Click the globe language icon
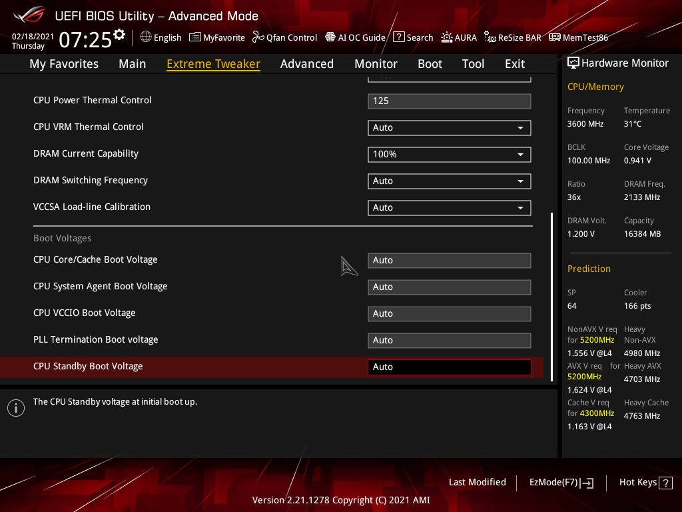This screenshot has width=682, height=512. coord(146,37)
